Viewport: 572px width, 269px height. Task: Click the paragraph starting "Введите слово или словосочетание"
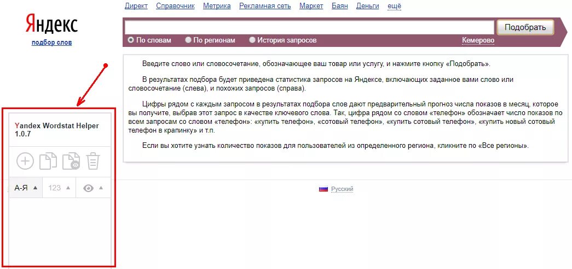[316, 64]
